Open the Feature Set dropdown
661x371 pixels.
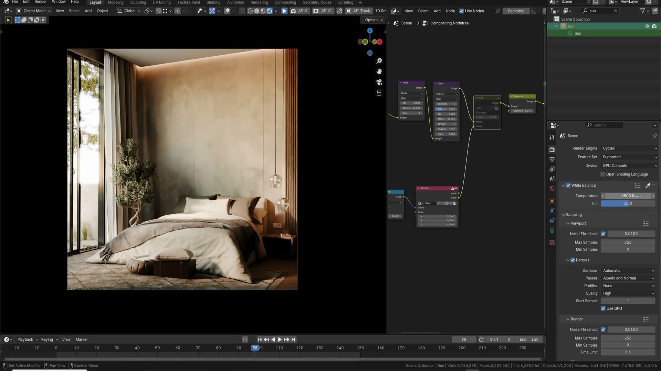point(630,157)
